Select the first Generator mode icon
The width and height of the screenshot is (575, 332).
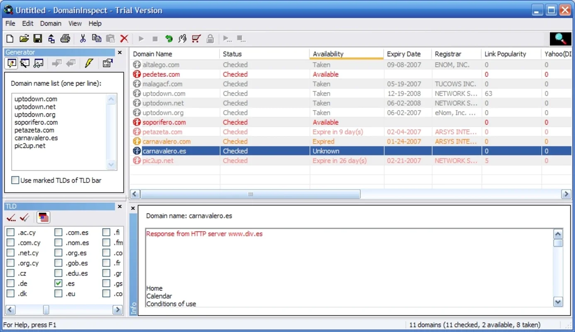pyautogui.click(x=12, y=63)
